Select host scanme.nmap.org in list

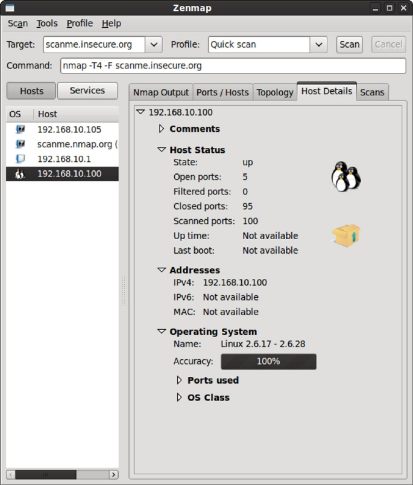pos(62,144)
